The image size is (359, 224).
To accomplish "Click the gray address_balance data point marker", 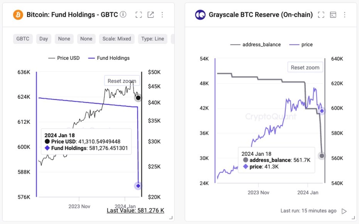I will 322,156.
